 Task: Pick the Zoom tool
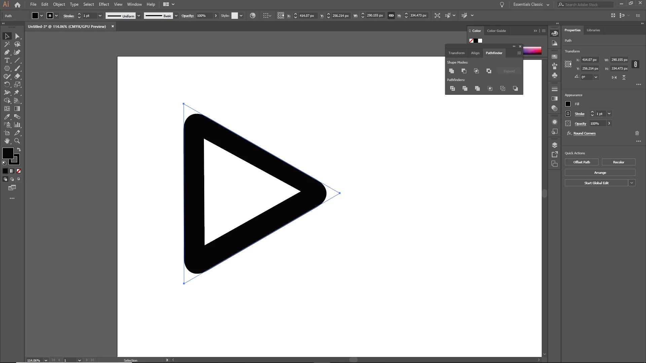coord(17,141)
